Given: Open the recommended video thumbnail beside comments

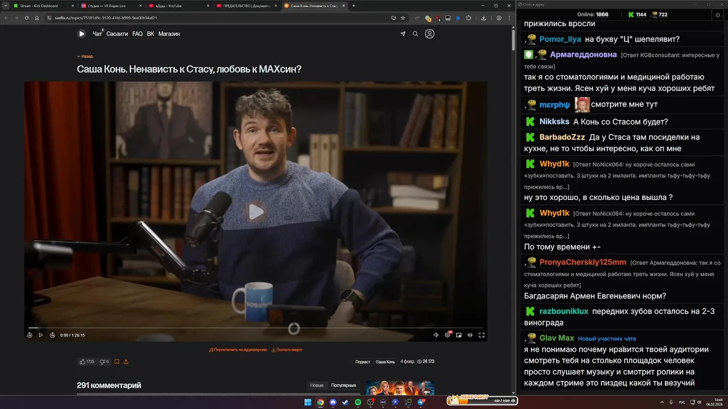Looking at the screenshot, I should pyautogui.click(x=400, y=388).
